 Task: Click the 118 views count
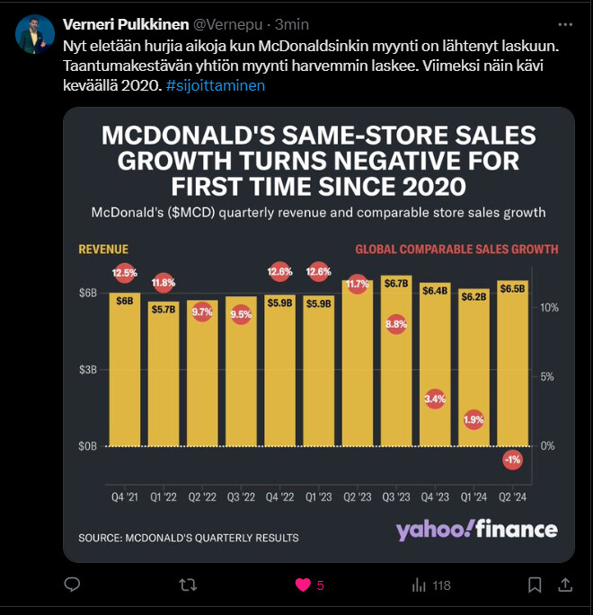[441, 585]
